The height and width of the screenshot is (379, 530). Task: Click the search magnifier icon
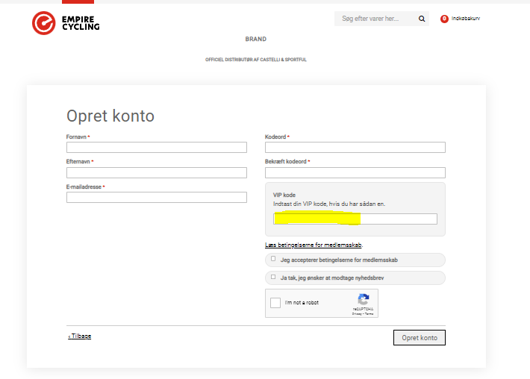click(421, 19)
